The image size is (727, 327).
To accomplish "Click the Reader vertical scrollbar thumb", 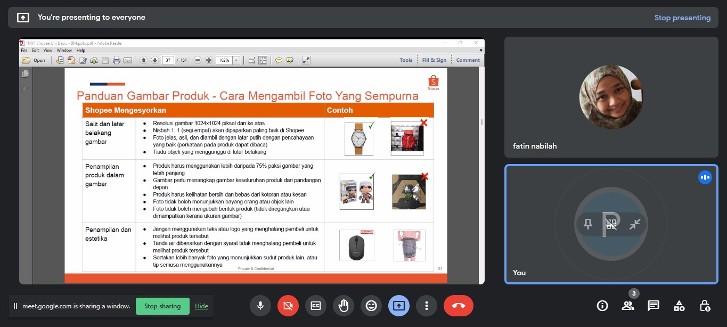I will click(482, 122).
